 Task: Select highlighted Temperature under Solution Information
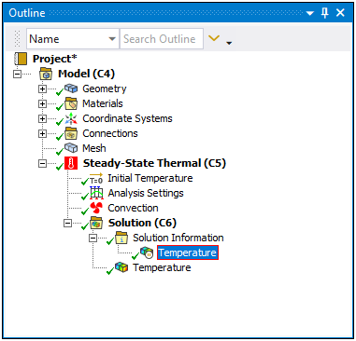point(188,252)
